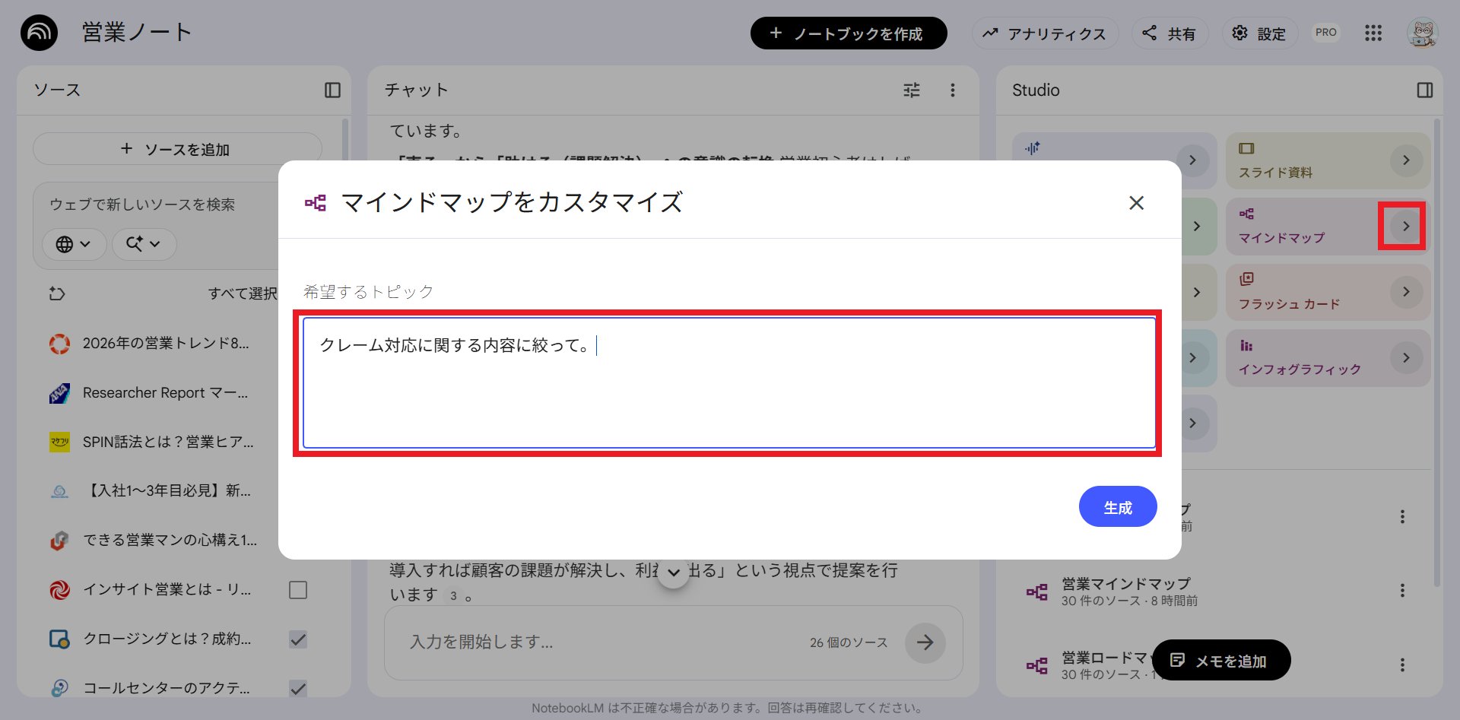1460x720 pixels.
Task: Send the chat message arrow button
Action: coord(925,642)
